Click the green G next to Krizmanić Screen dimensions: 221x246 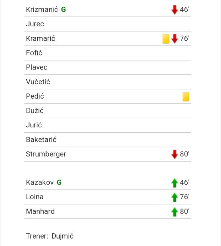pos(64,10)
